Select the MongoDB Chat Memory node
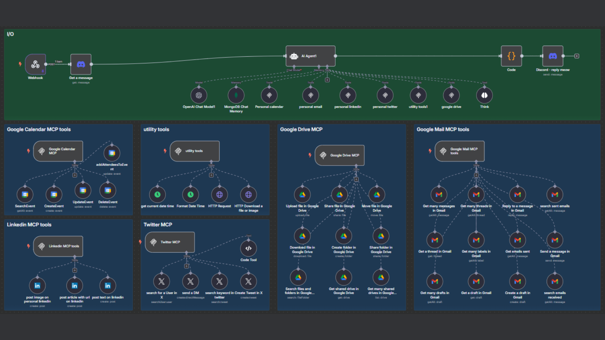The image size is (605, 340). click(x=236, y=95)
